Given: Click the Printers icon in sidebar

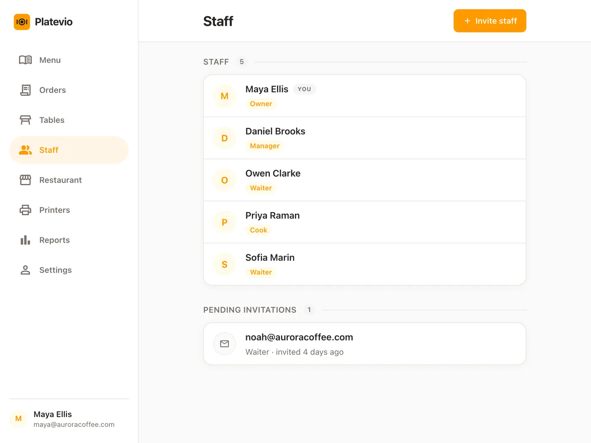Looking at the screenshot, I should pyautogui.click(x=25, y=210).
